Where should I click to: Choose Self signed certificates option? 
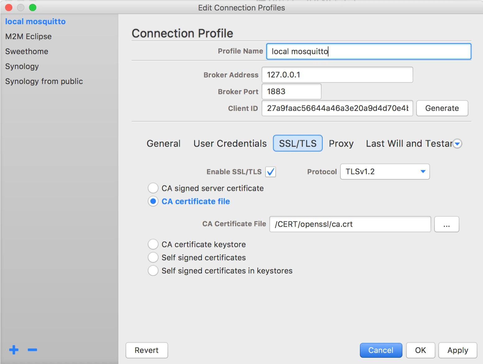(153, 257)
